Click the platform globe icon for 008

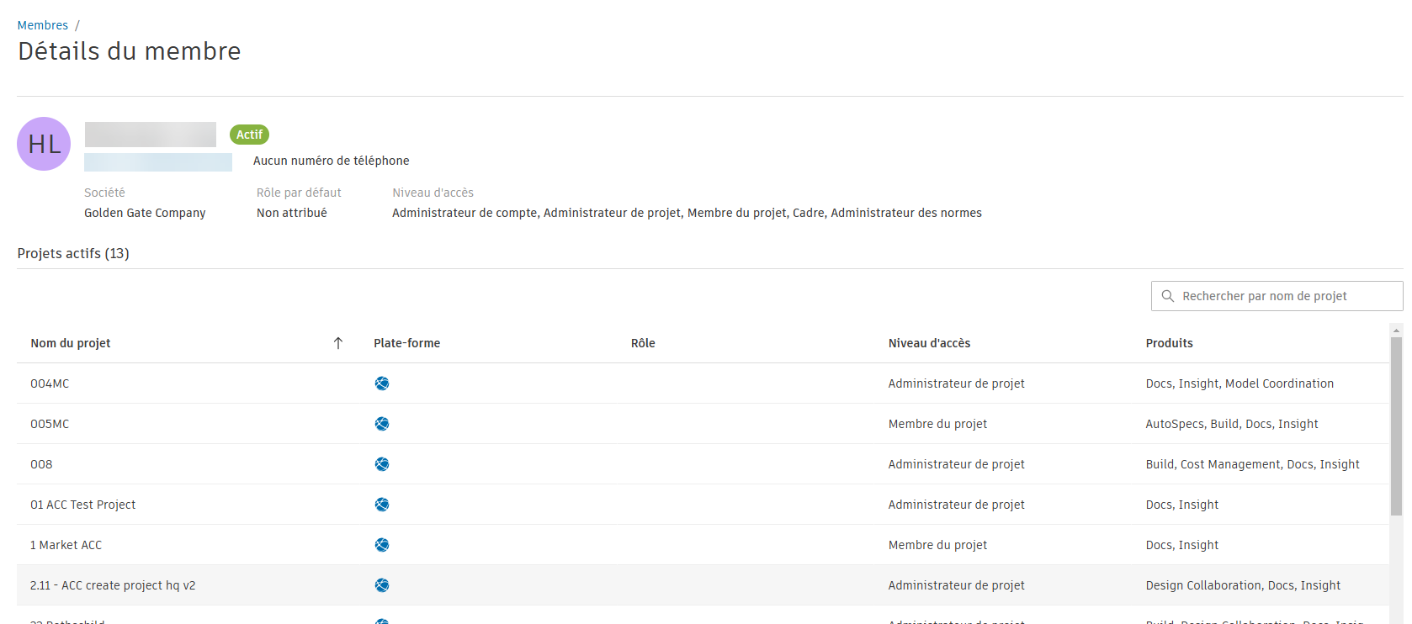pos(382,464)
